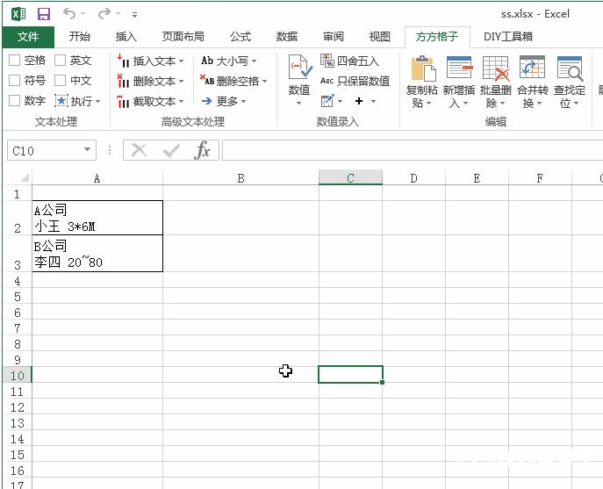Open the dropdown arrow next to plus sign

click(x=373, y=101)
